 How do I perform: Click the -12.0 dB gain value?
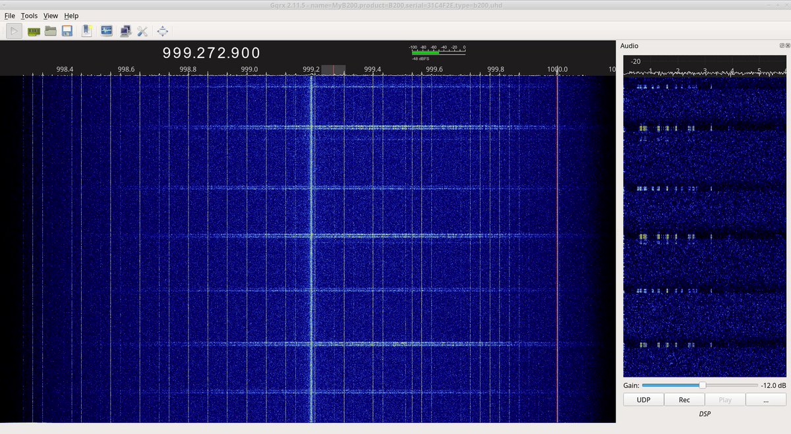click(x=773, y=385)
